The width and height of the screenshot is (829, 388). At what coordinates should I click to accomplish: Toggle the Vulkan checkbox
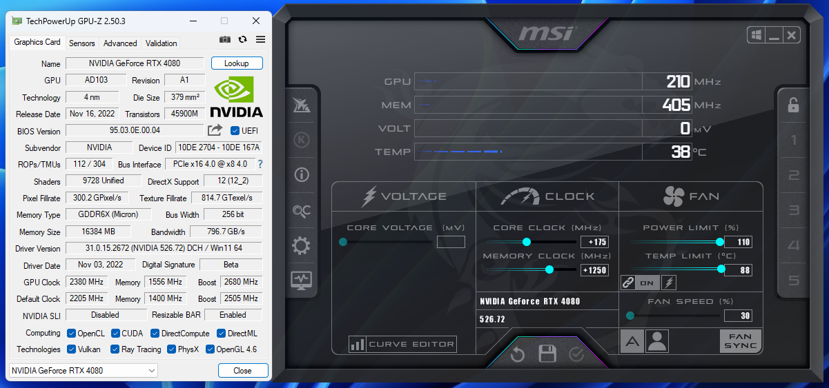pyautogui.click(x=70, y=349)
